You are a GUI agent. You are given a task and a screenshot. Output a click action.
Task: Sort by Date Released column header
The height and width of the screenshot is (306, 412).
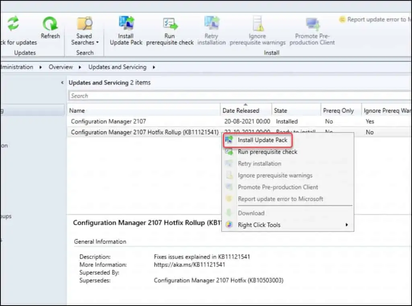pyautogui.click(x=246, y=110)
